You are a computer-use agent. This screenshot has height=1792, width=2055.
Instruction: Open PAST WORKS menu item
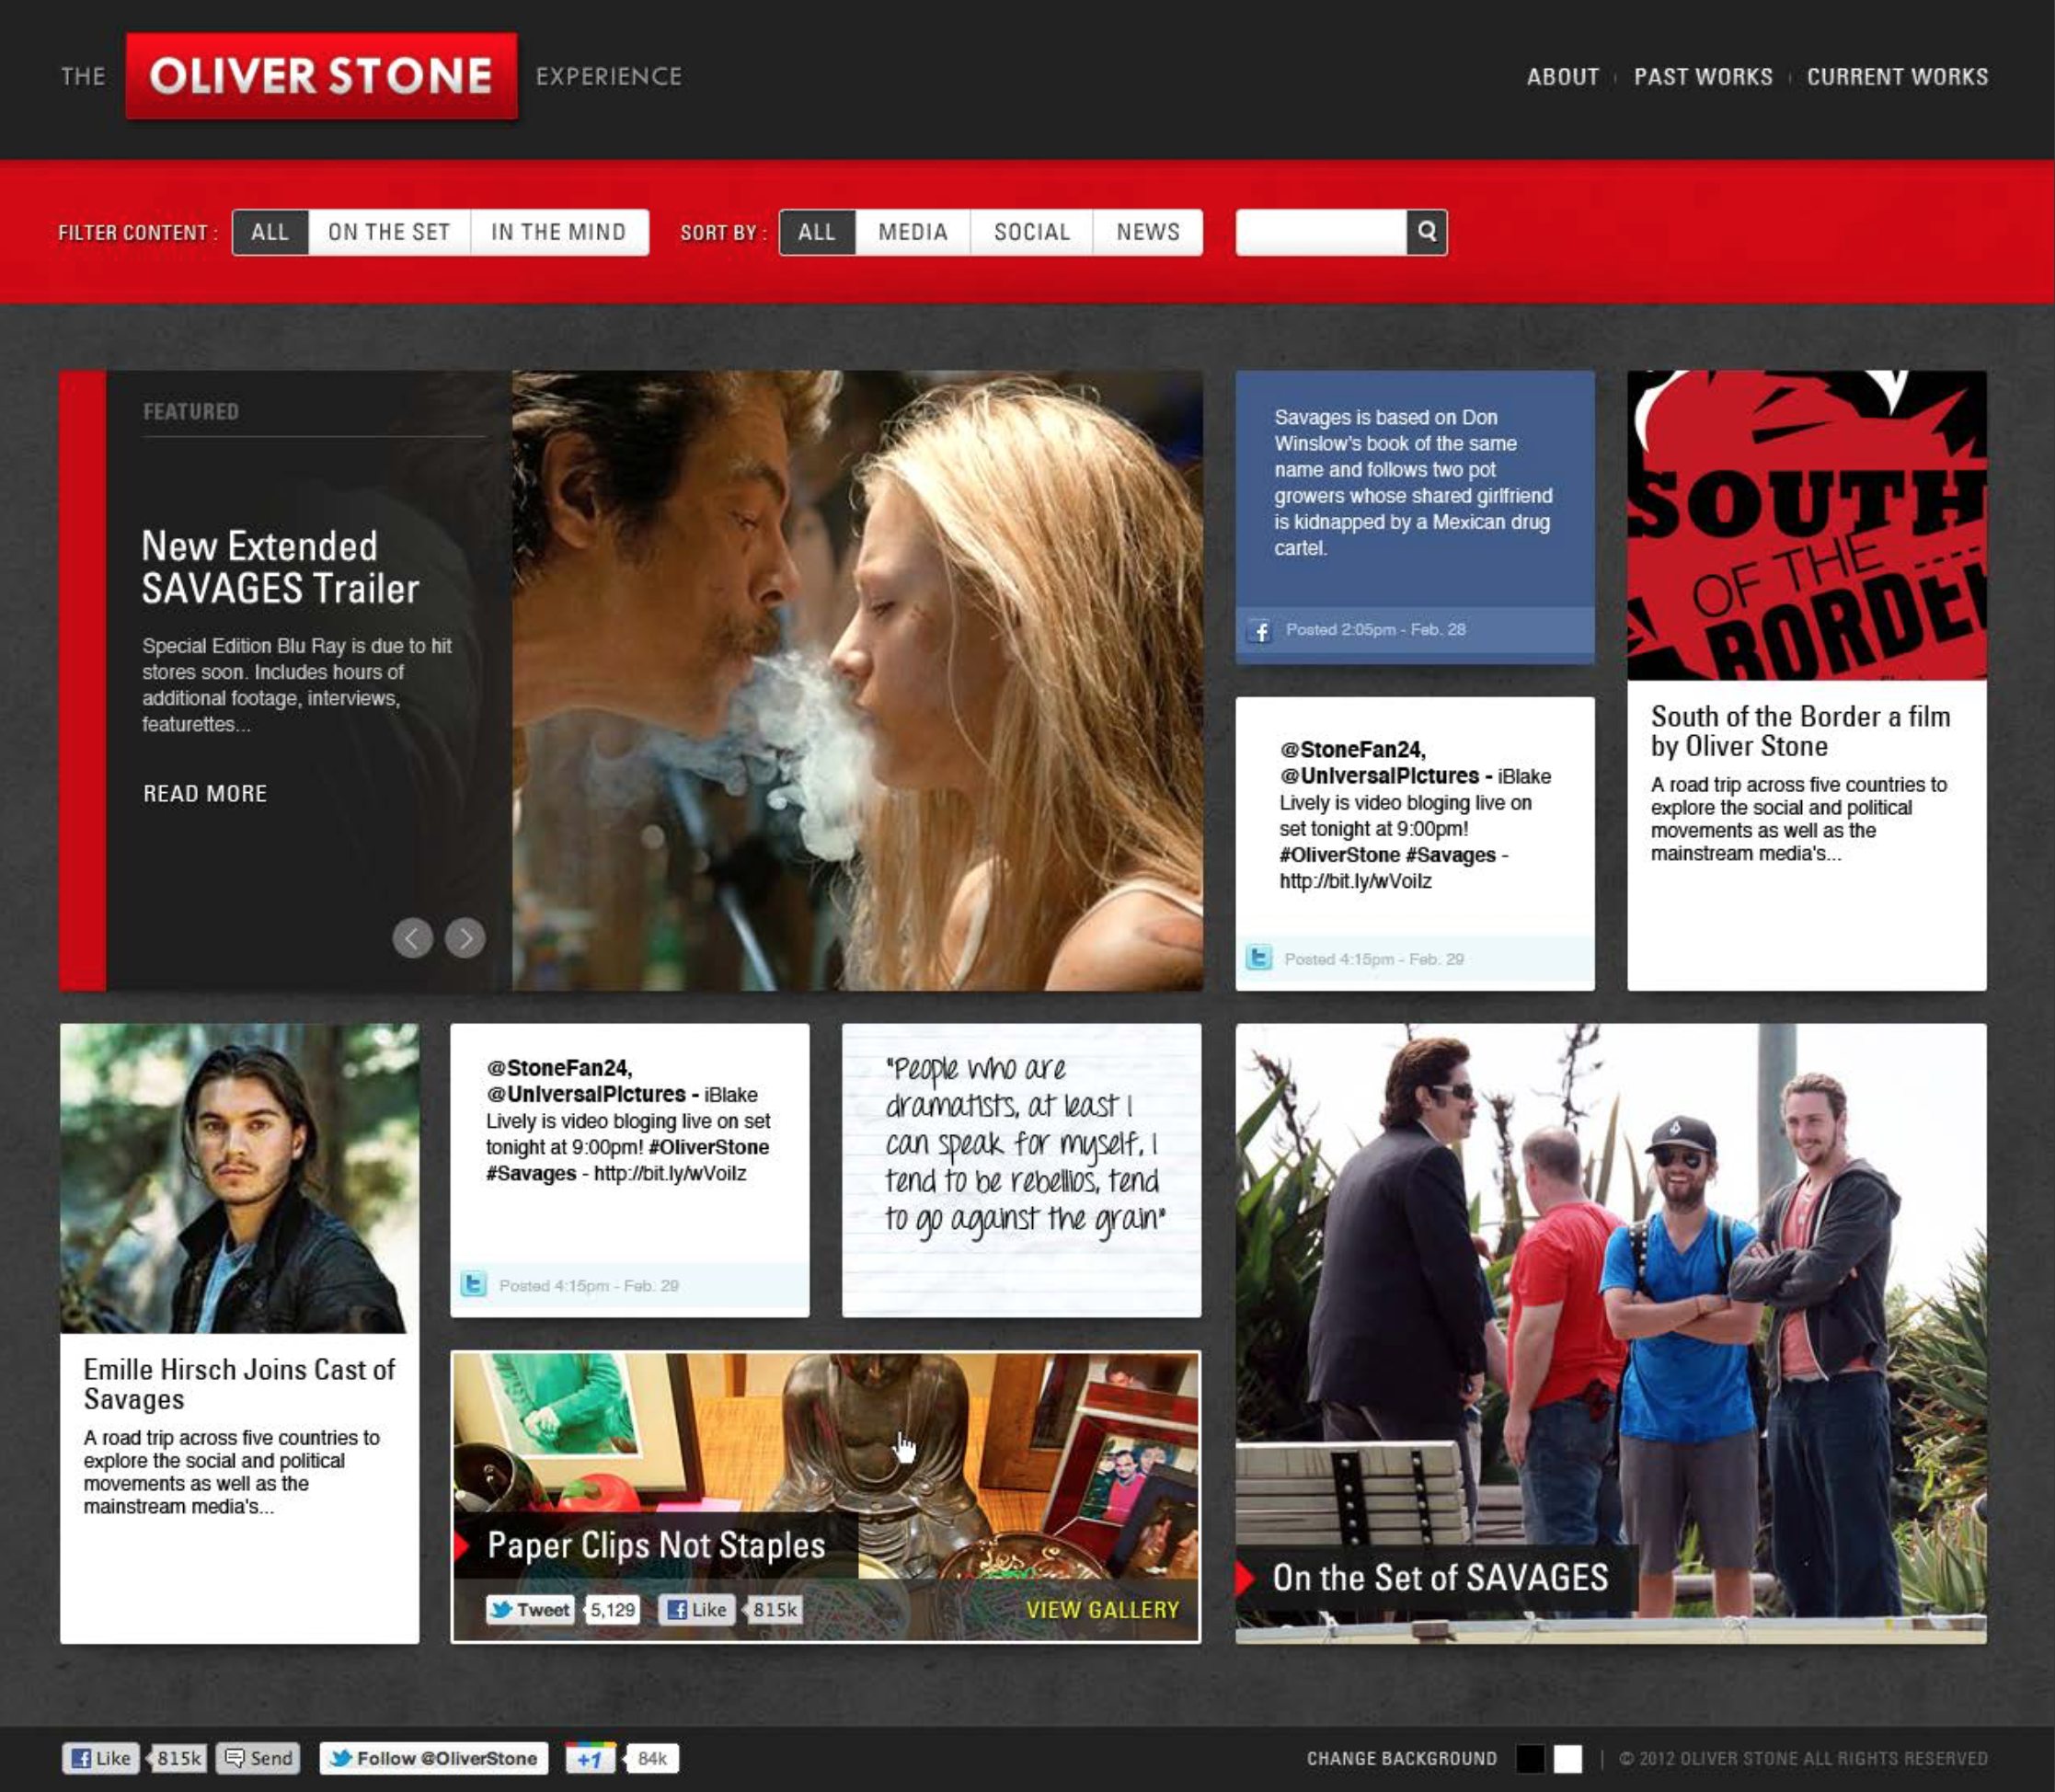1703,77
